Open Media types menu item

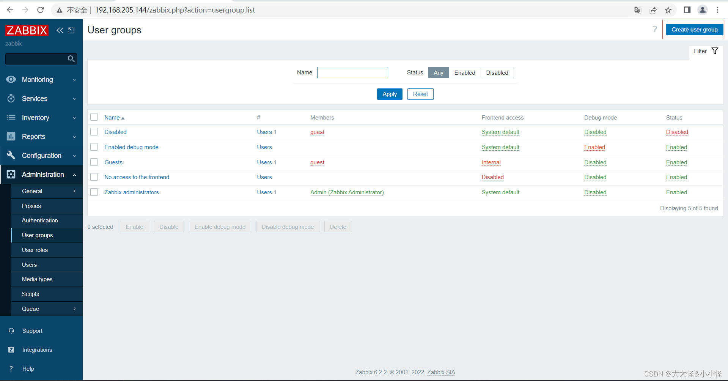[47, 279]
